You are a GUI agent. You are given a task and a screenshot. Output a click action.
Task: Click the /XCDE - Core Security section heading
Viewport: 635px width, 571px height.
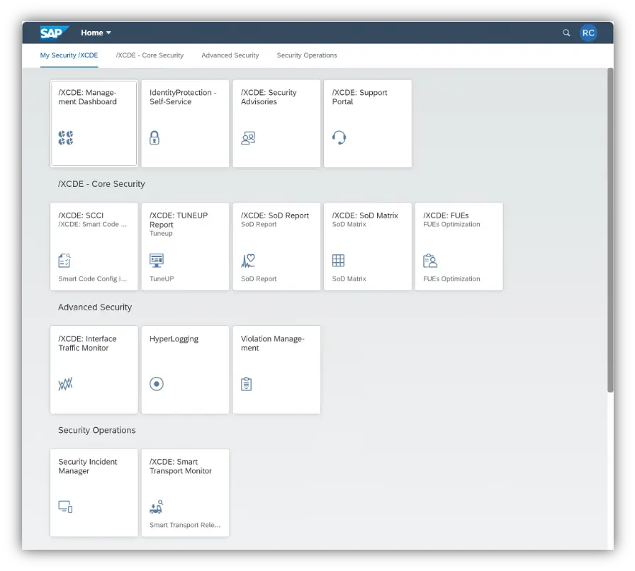[101, 184]
